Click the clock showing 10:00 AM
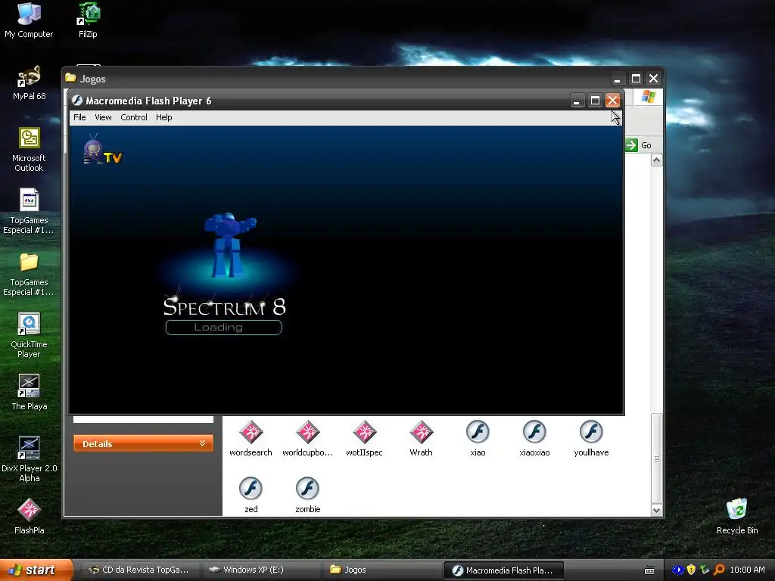This screenshot has width=775, height=581. click(747, 570)
